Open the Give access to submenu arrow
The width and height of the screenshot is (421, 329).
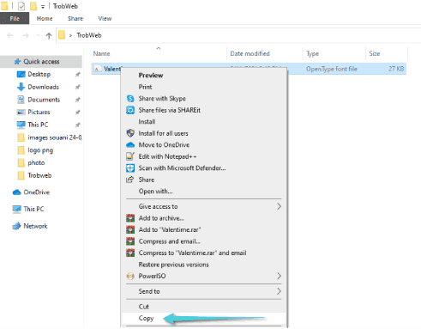(x=280, y=206)
